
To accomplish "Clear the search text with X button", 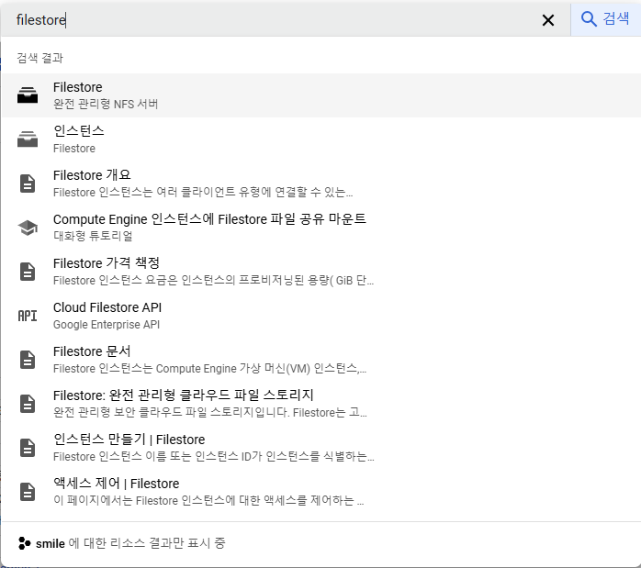I will [548, 20].
